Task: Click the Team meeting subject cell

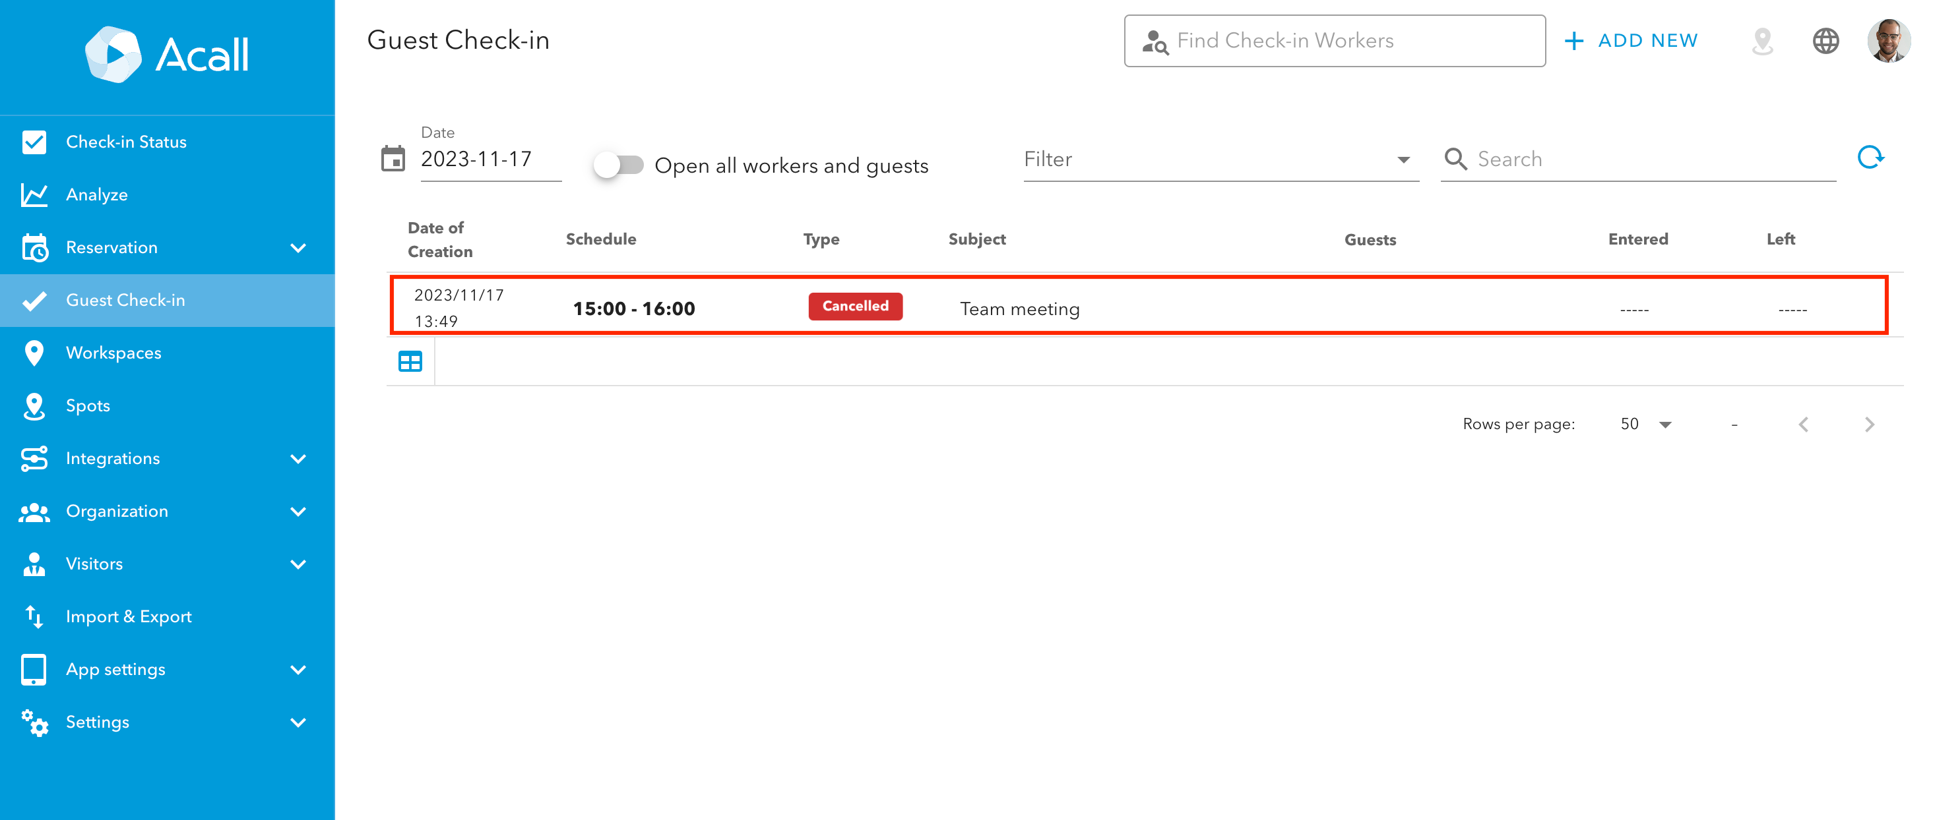Action: (1019, 308)
